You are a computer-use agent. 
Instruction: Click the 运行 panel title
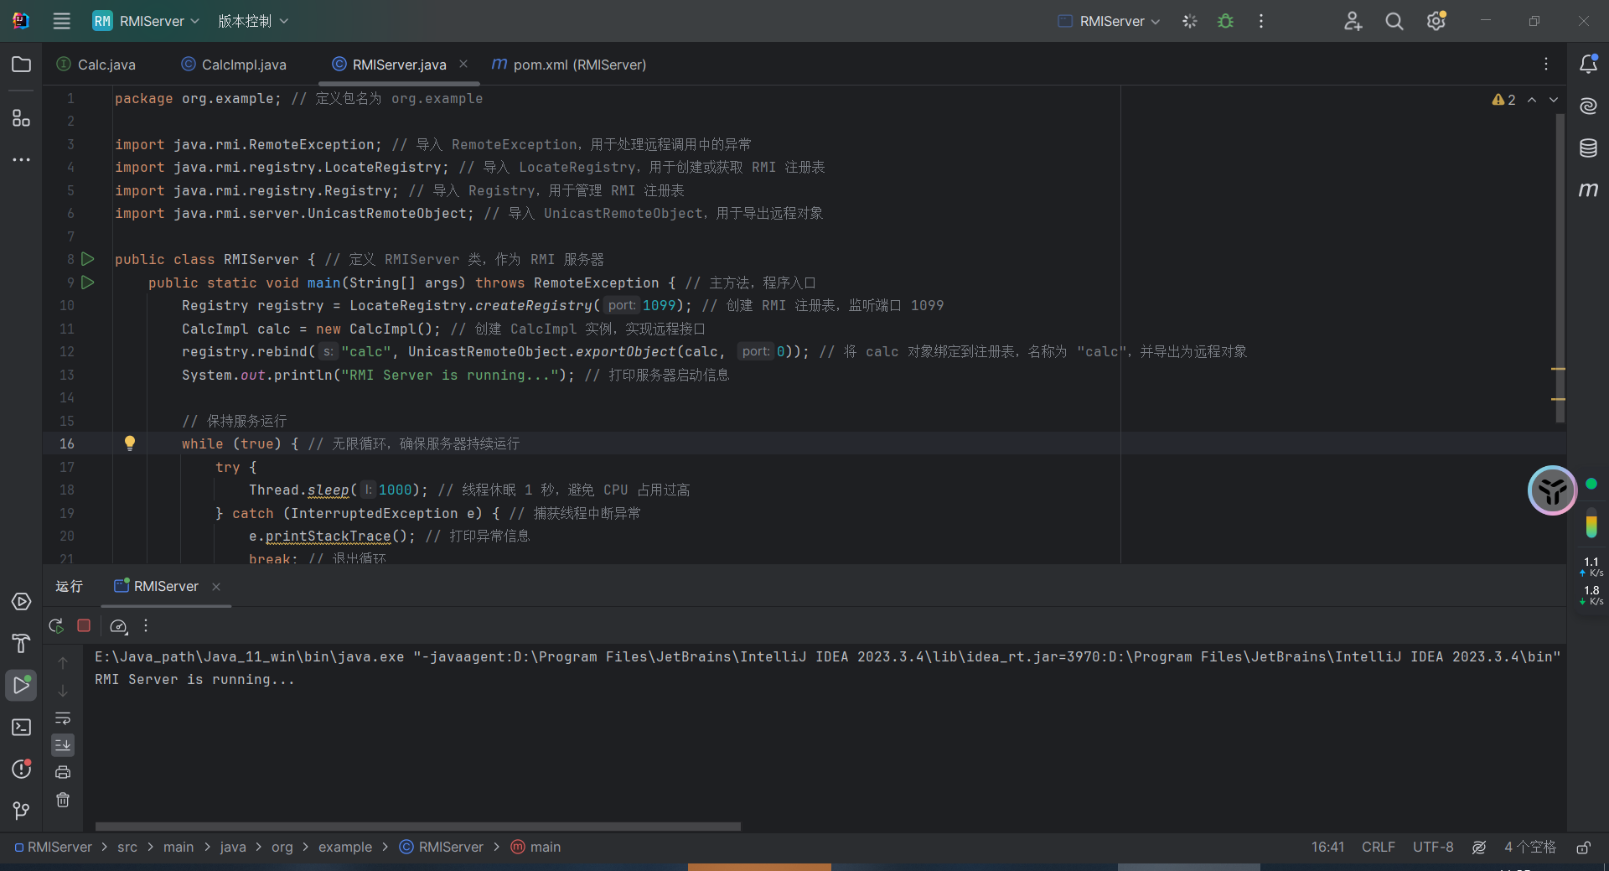pyautogui.click(x=69, y=586)
